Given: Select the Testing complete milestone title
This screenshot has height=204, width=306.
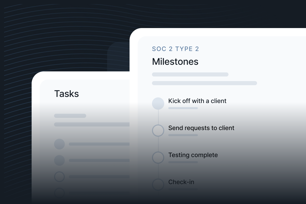Looking at the screenshot, I should [193, 155].
